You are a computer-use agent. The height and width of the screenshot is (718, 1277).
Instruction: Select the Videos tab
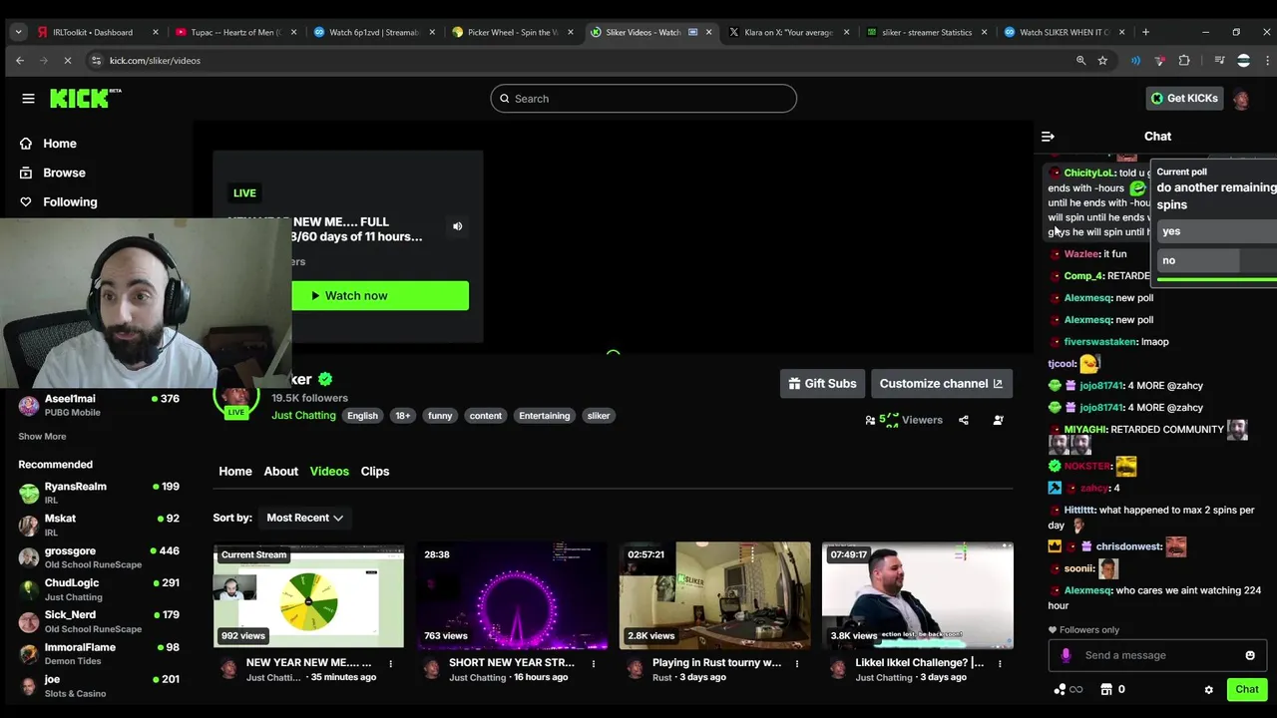(x=329, y=472)
